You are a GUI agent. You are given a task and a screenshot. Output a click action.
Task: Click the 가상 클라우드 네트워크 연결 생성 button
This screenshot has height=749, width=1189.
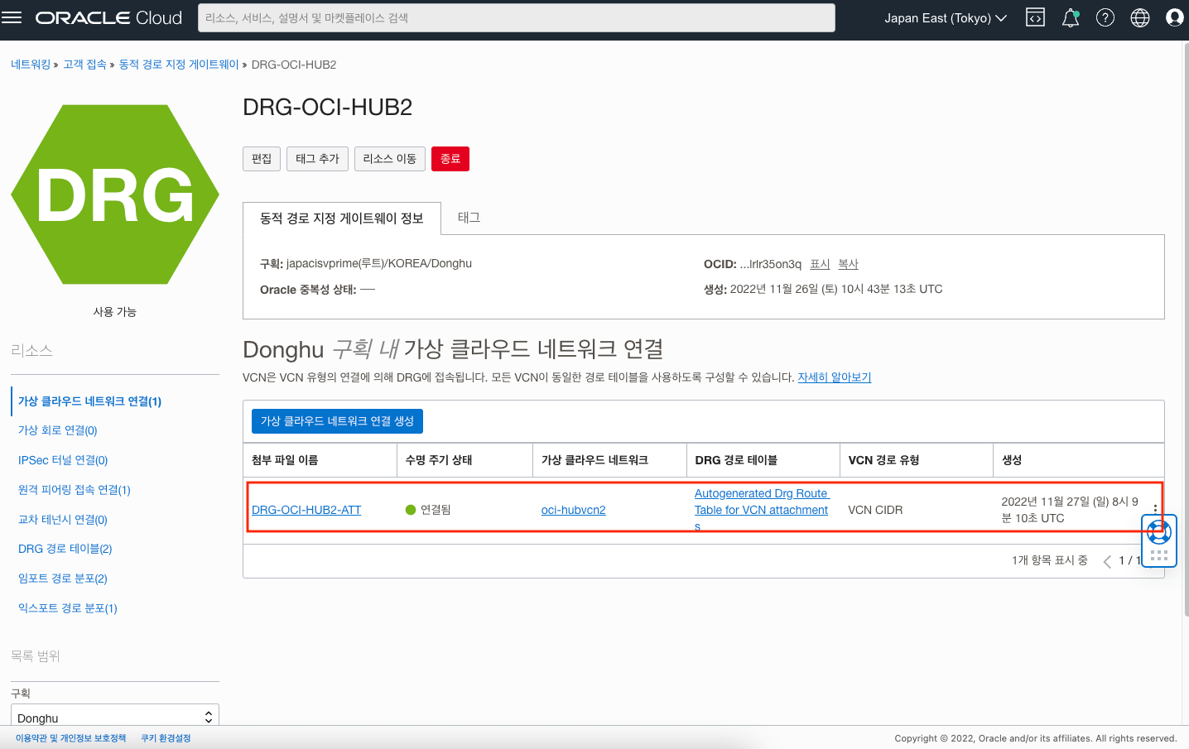(337, 420)
